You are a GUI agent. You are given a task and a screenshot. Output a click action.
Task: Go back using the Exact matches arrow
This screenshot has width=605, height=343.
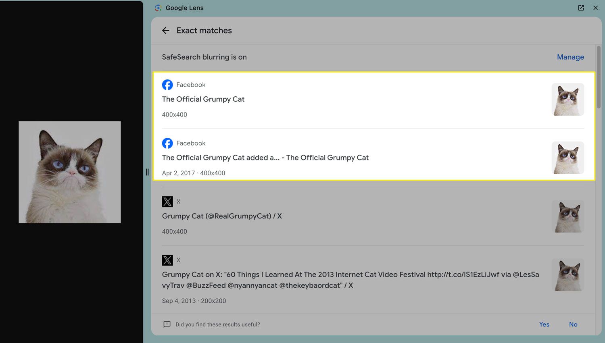click(x=166, y=31)
